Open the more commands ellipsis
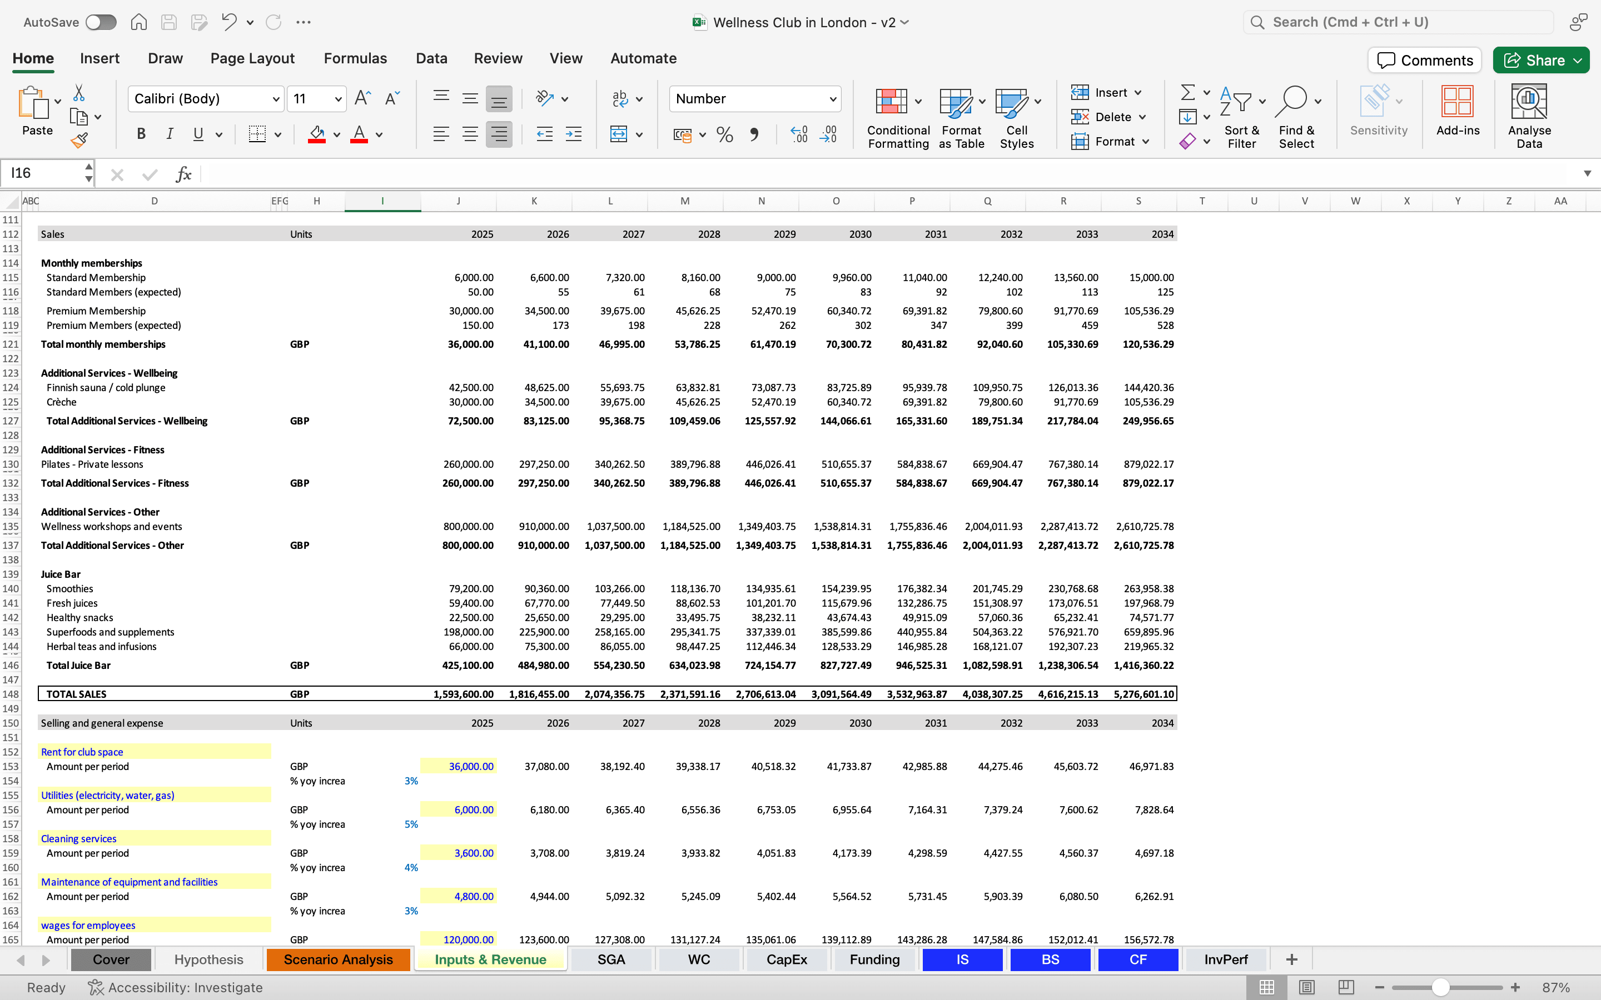This screenshot has width=1601, height=1000. click(x=304, y=22)
